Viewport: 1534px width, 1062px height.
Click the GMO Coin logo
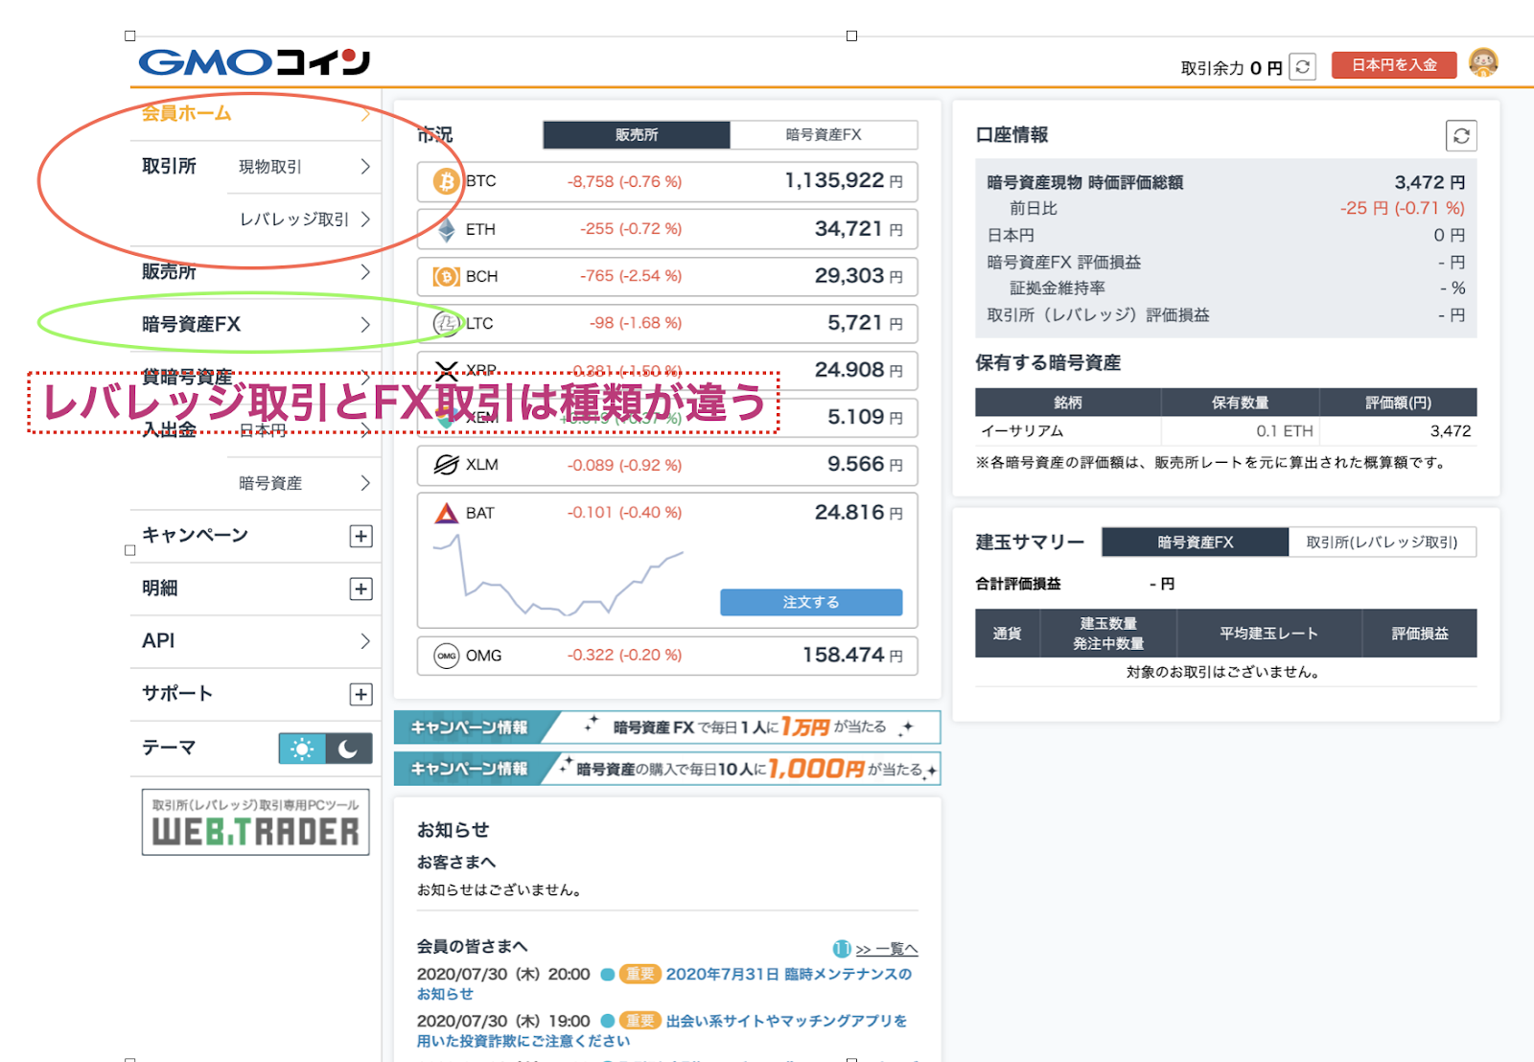(254, 62)
